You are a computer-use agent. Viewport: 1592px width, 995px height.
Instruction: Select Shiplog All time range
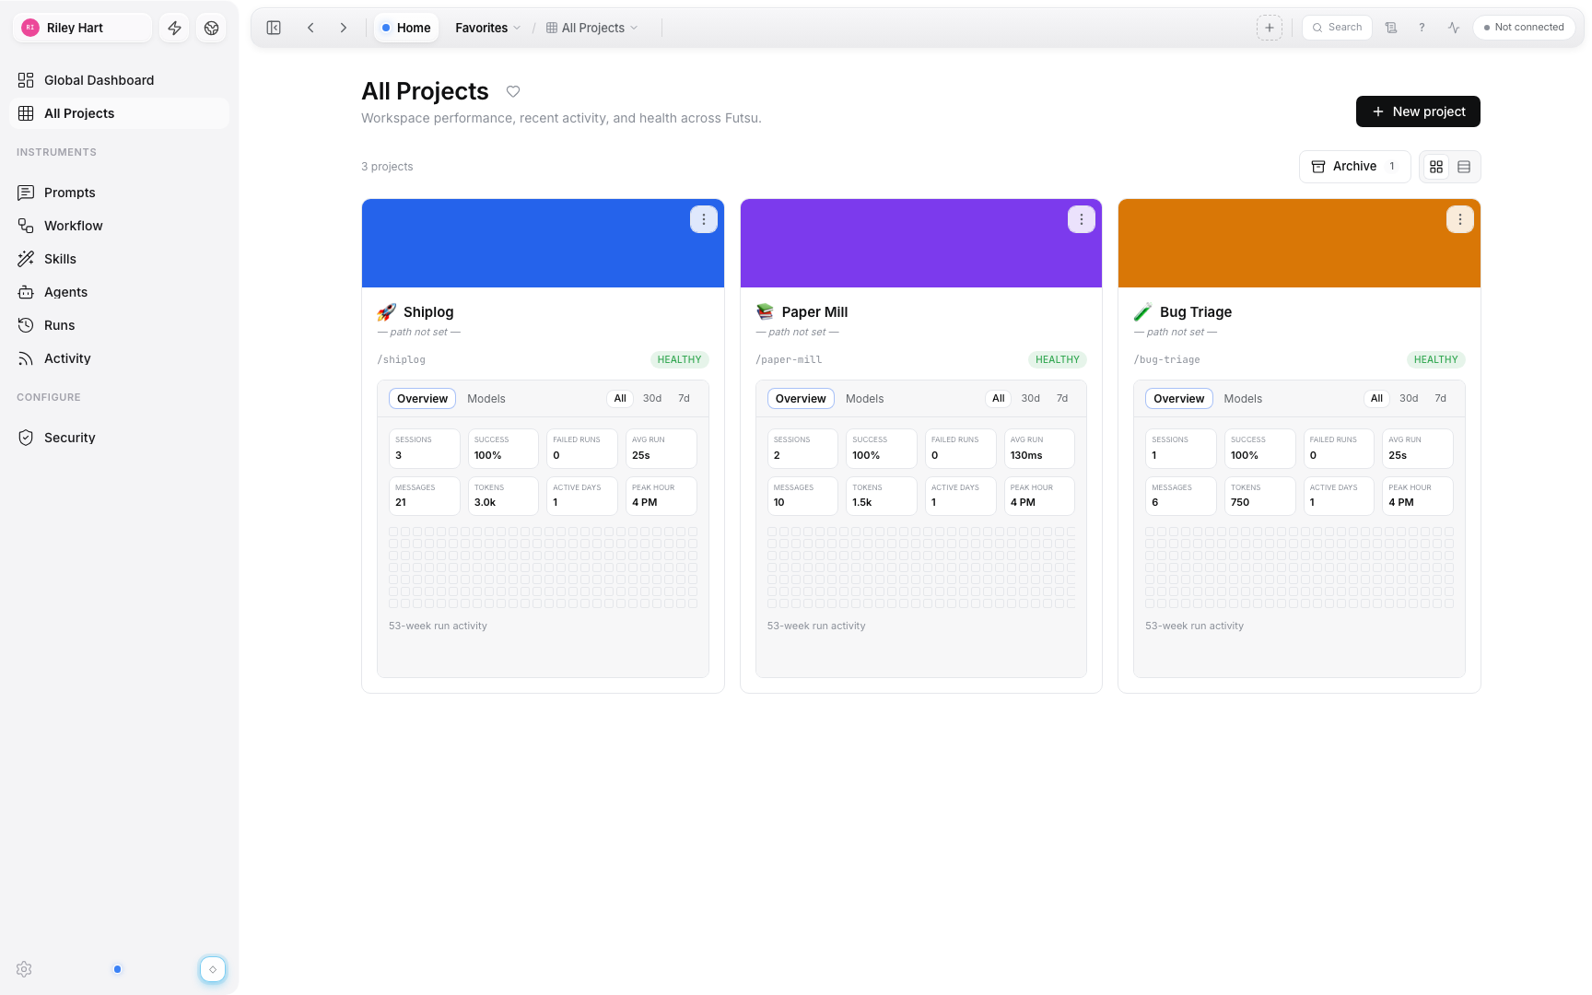point(620,399)
